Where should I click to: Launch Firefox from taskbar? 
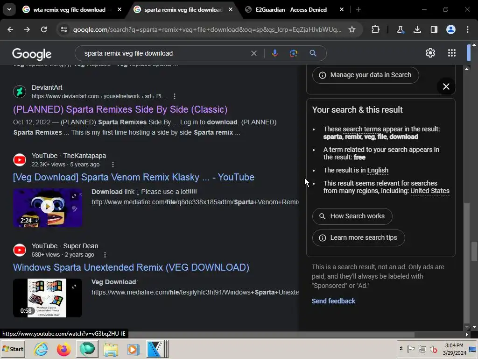(x=63, y=349)
